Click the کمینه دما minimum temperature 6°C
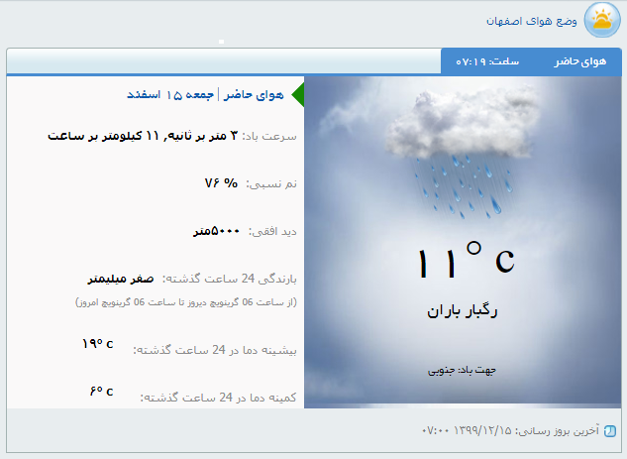 click(101, 392)
